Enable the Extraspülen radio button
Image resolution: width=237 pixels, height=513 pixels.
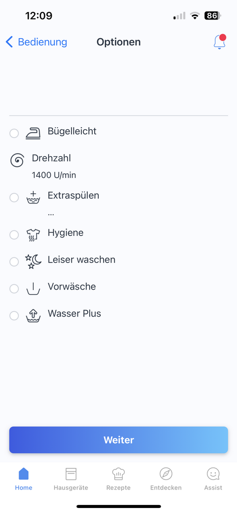coord(14,197)
